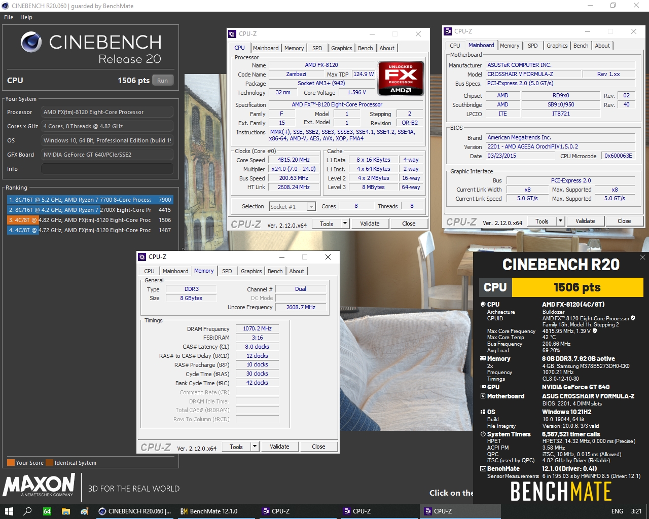Open the File menu in Cinebench

click(9, 17)
